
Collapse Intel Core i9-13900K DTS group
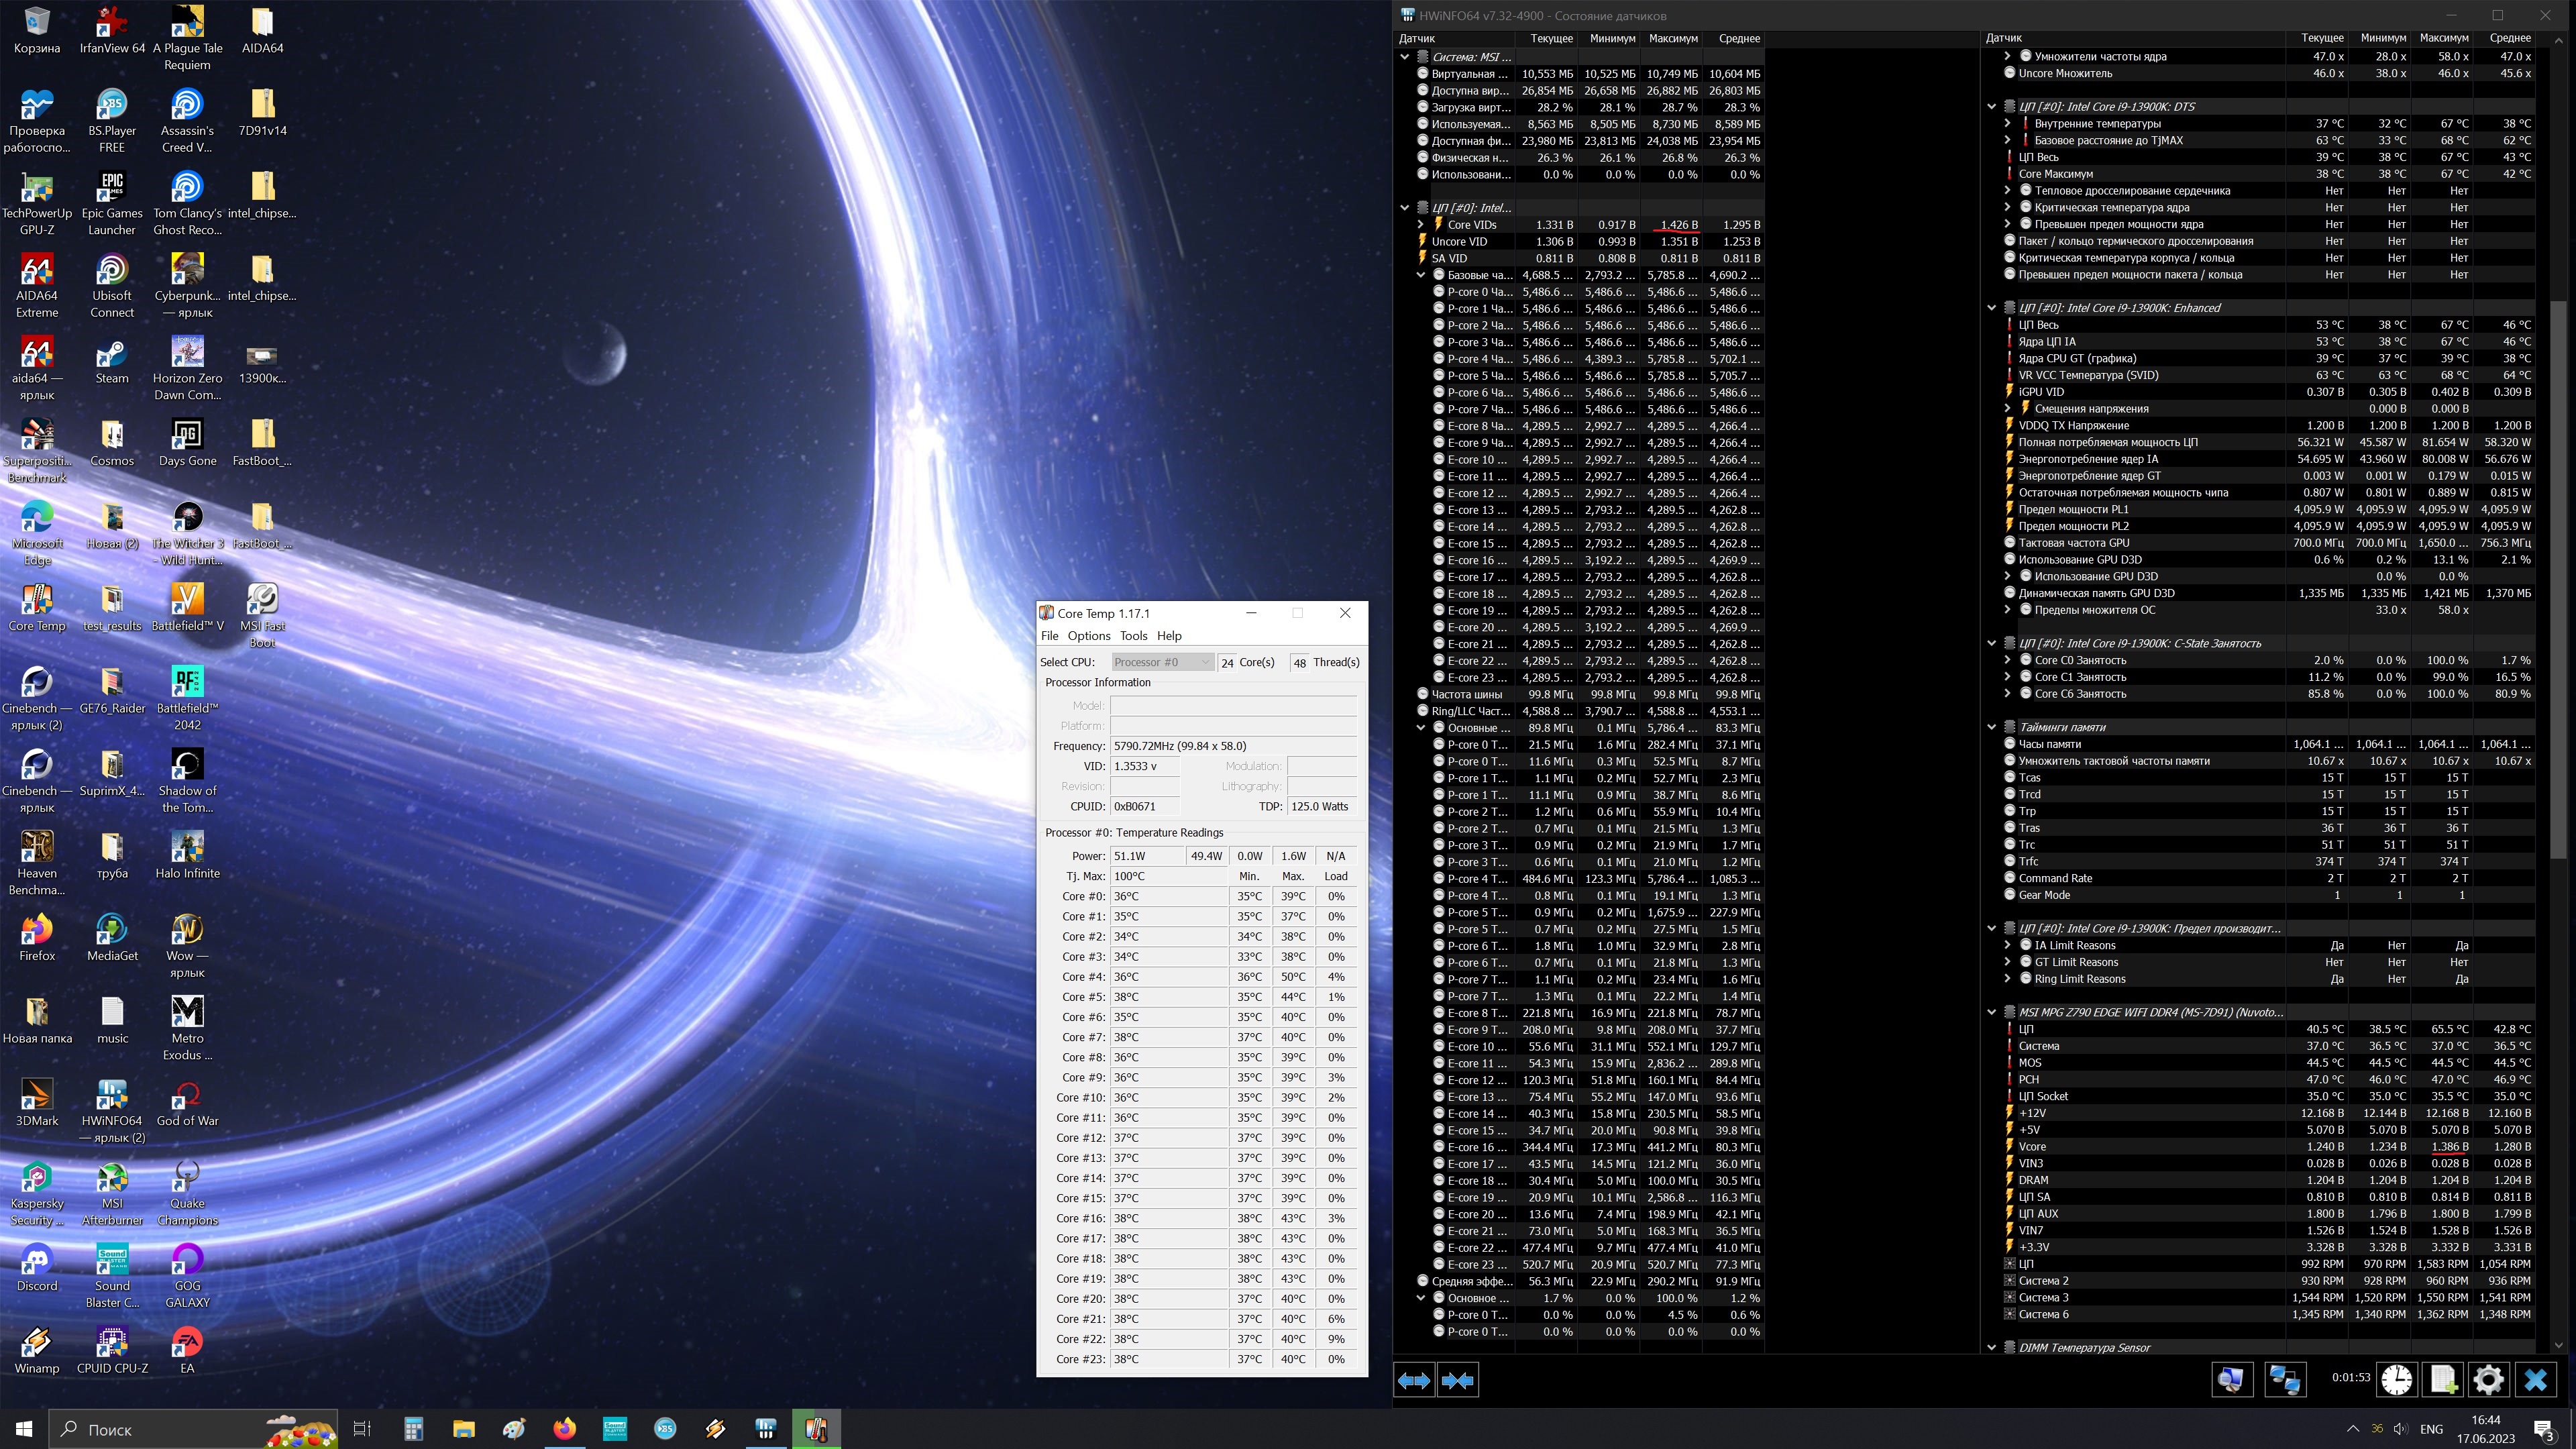1991,106
